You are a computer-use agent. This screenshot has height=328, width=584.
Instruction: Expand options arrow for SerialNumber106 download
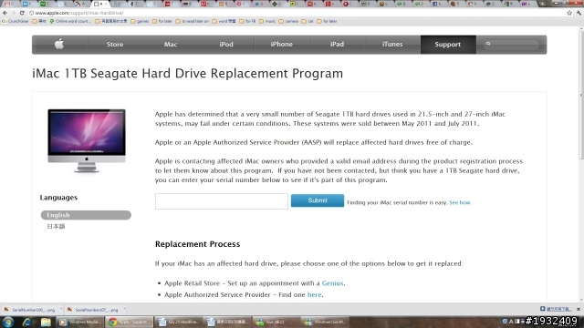(61, 310)
